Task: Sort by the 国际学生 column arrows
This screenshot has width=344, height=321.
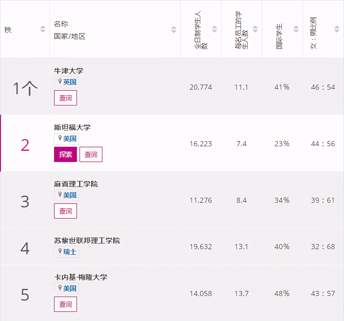Action: pyautogui.click(x=296, y=29)
